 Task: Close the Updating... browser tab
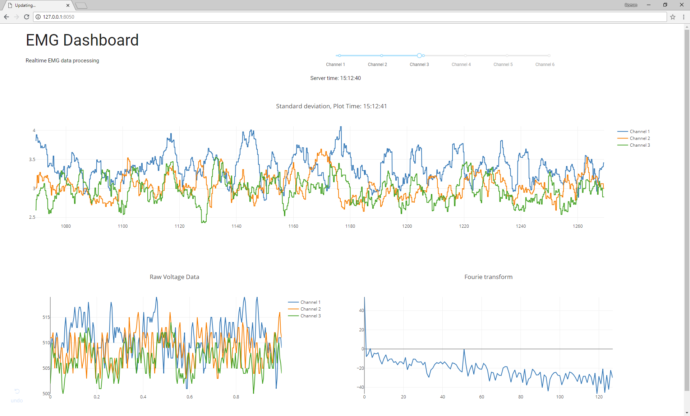[x=68, y=5]
